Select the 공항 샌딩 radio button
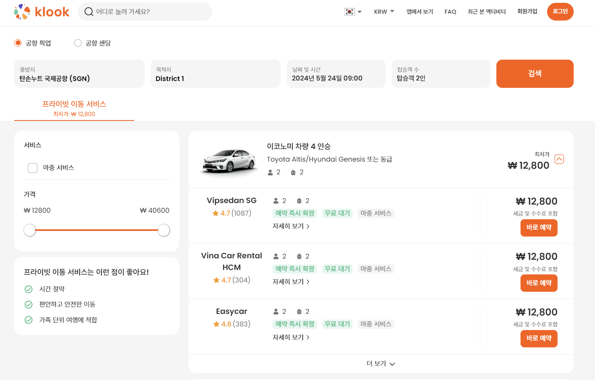Screen dimensions: 595x380 coord(78,43)
